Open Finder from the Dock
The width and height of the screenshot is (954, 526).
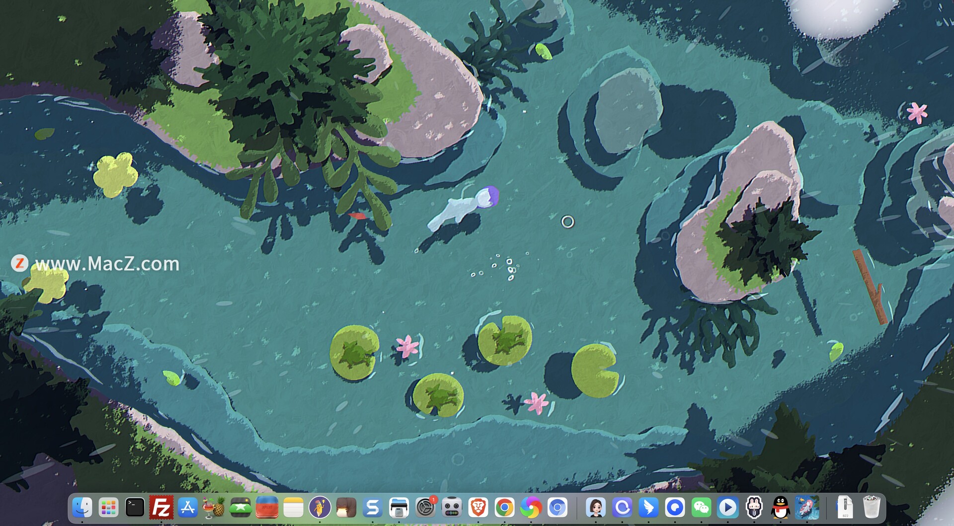82,508
